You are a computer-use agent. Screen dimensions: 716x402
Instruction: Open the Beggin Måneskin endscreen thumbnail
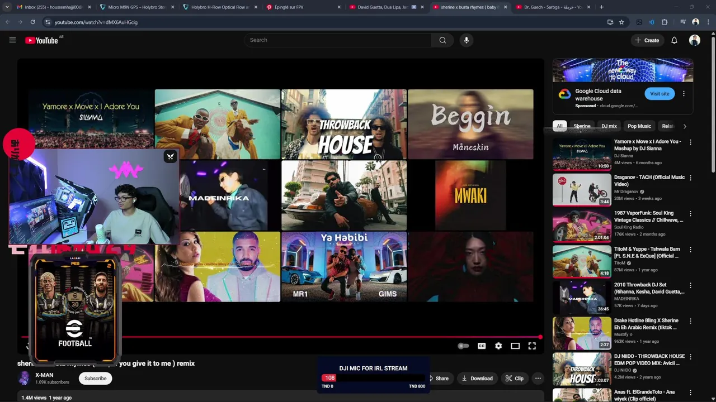point(470,124)
